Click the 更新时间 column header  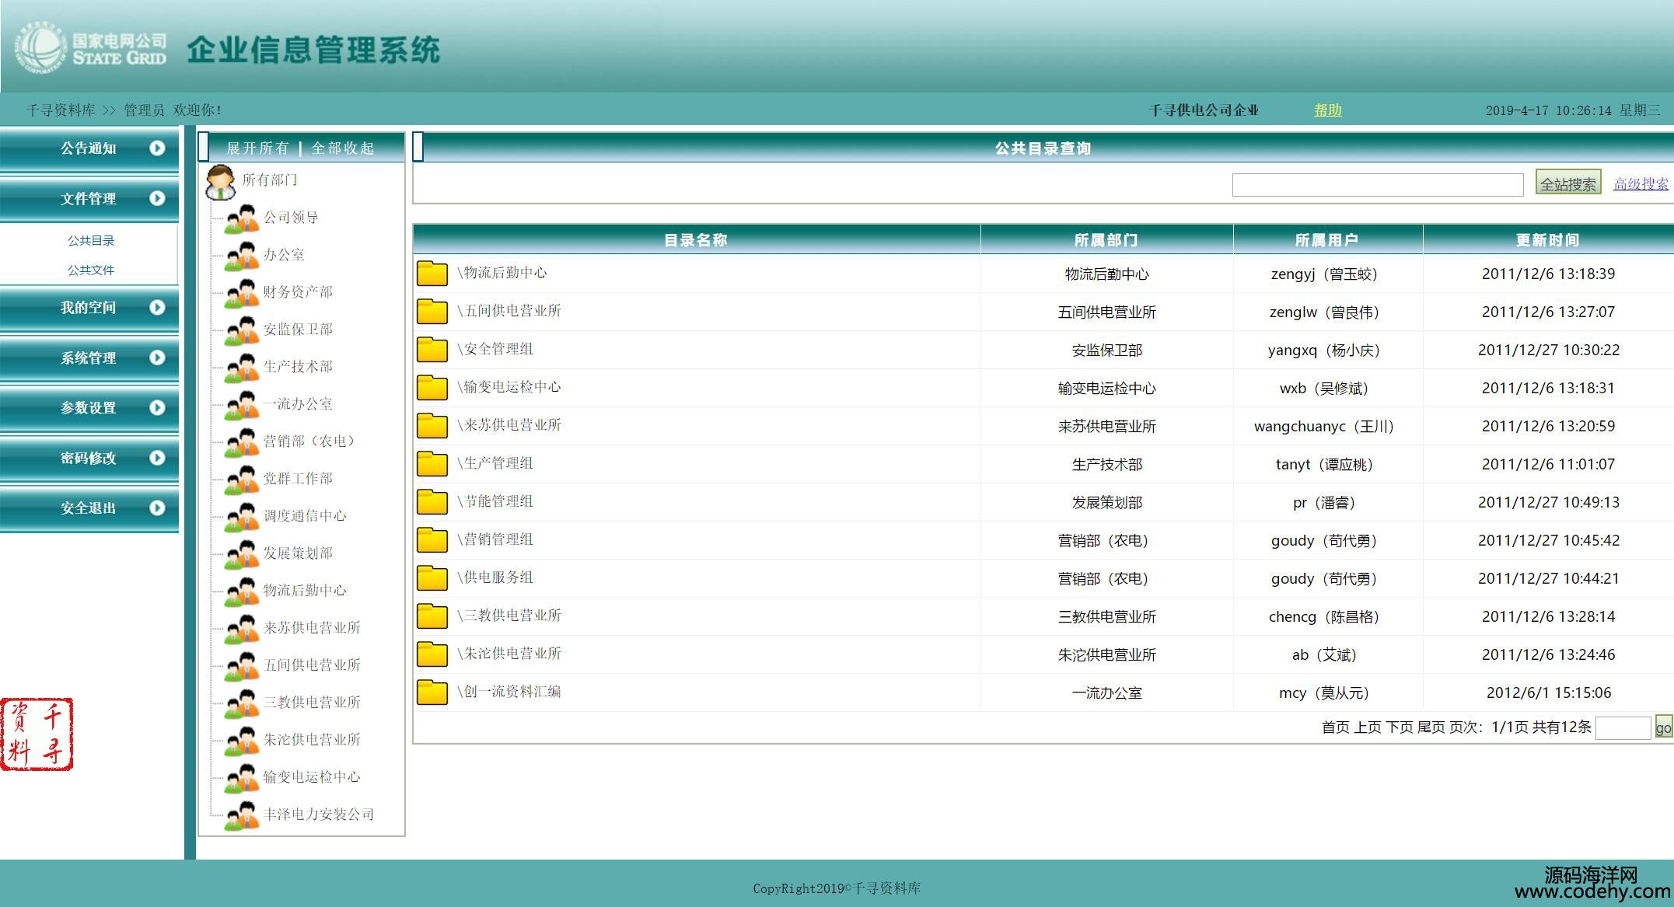(1548, 240)
